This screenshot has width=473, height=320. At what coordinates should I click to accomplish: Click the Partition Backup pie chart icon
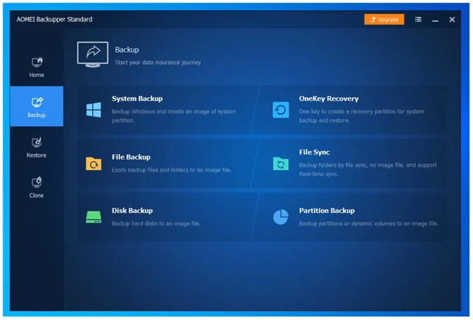pyautogui.click(x=280, y=217)
